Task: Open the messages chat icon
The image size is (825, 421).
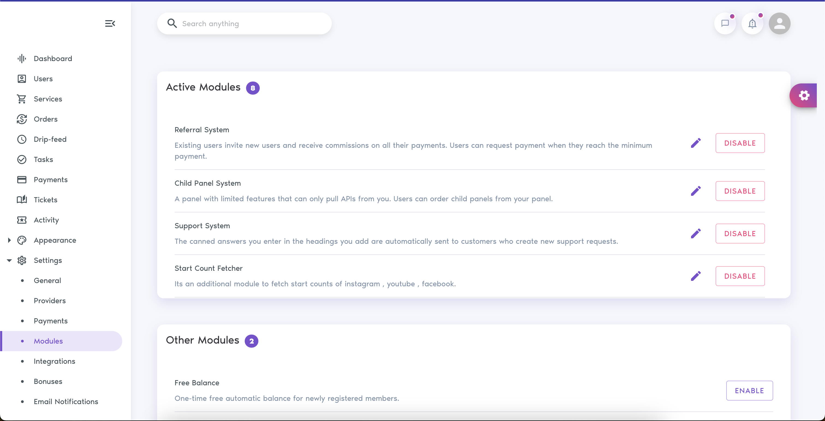Action: (x=725, y=23)
